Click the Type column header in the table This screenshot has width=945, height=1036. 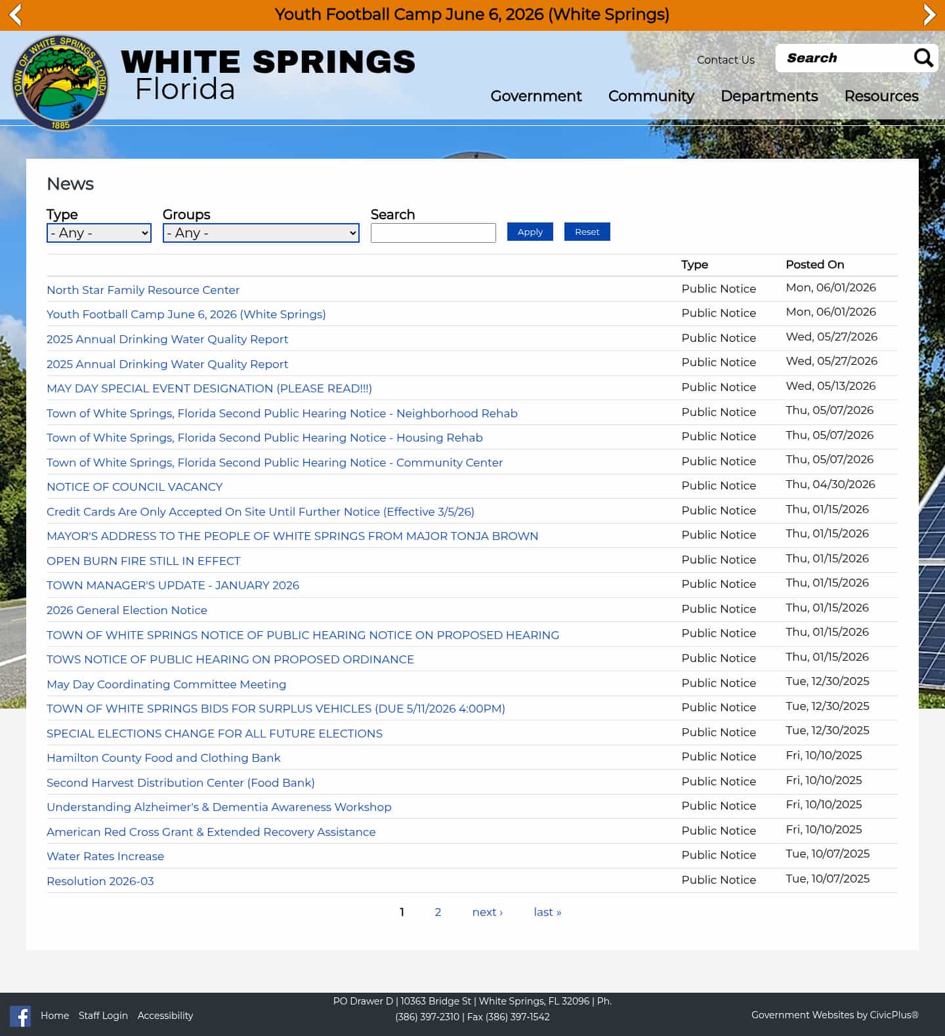[x=694, y=264]
